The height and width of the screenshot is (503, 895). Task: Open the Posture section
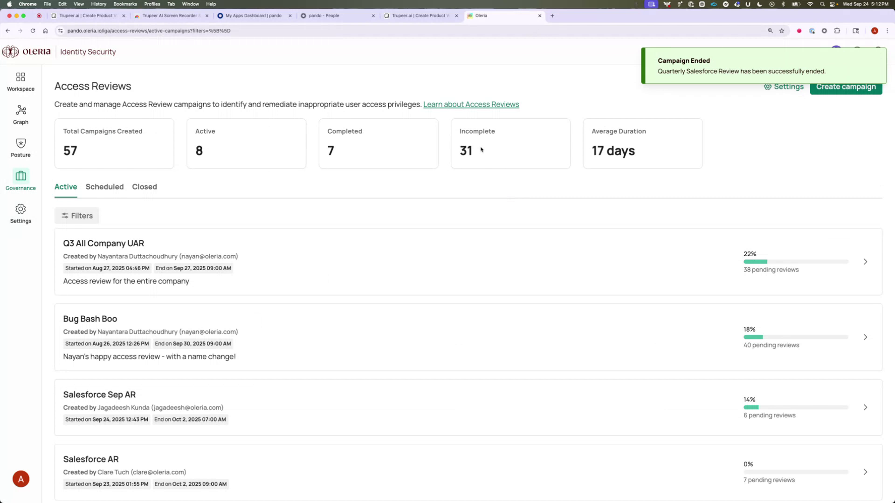click(x=20, y=147)
